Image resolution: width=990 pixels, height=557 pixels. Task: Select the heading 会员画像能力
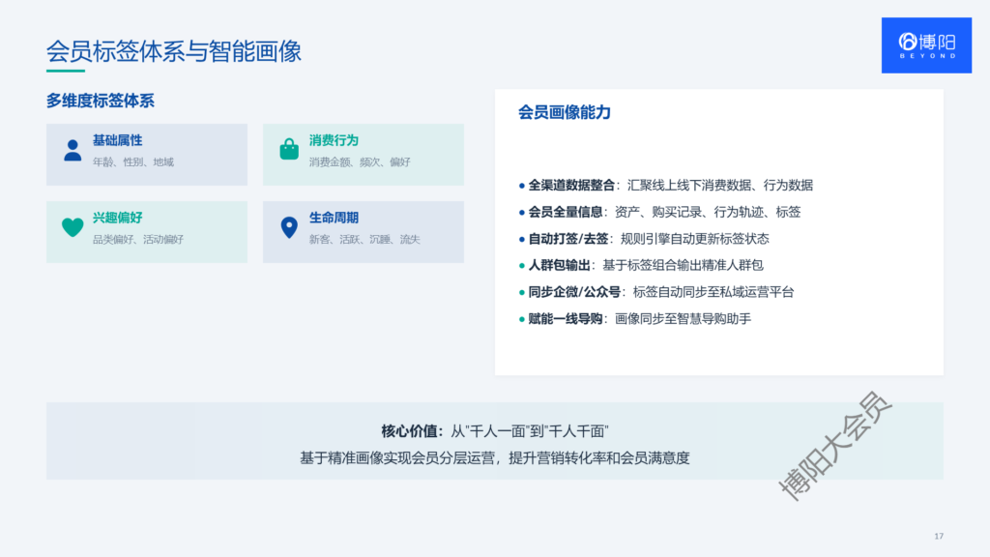[565, 112]
